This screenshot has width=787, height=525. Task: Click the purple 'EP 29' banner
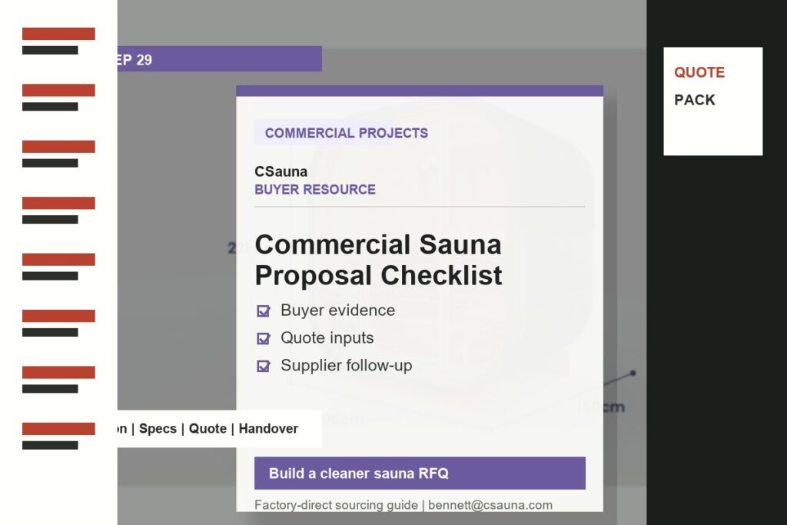(219, 58)
